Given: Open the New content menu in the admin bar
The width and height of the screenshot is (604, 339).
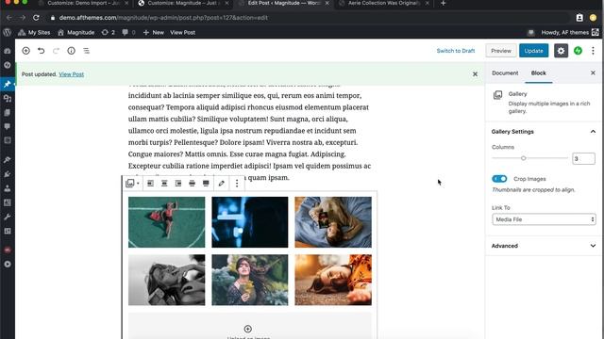Looking at the screenshot, I should [x=153, y=32].
